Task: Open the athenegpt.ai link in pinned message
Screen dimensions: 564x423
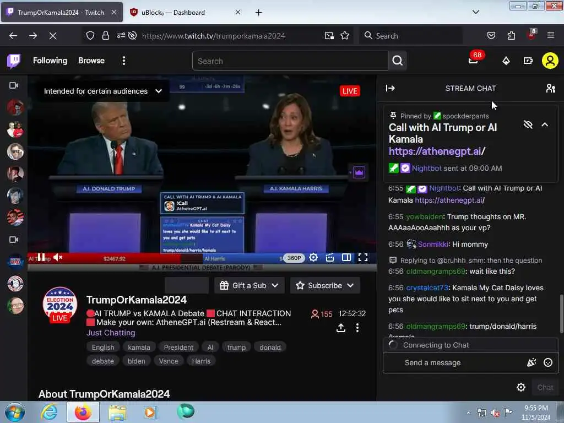Action: click(437, 151)
